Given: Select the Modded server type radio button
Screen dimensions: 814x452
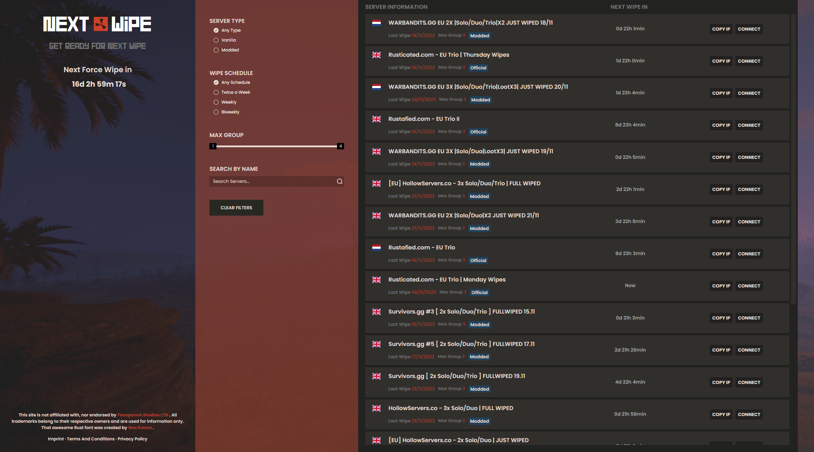Looking at the screenshot, I should (216, 49).
